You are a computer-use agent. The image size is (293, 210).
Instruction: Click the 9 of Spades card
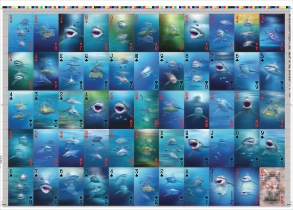pyautogui.click(x=272, y=147)
